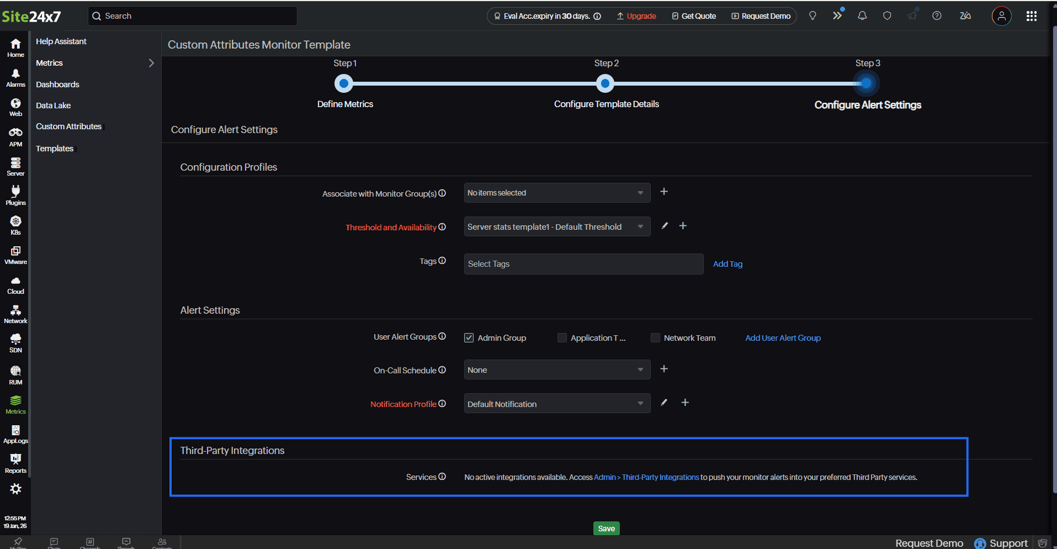The width and height of the screenshot is (1057, 549).
Task: Click the Select Tags input field
Action: coord(583,263)
